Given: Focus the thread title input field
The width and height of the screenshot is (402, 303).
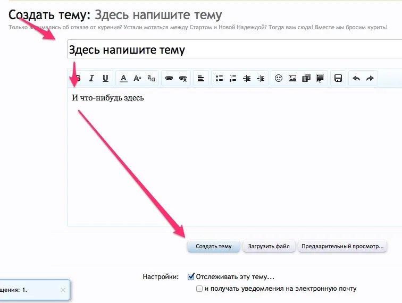Looking at the screenshot, I should tap(234, 49).
